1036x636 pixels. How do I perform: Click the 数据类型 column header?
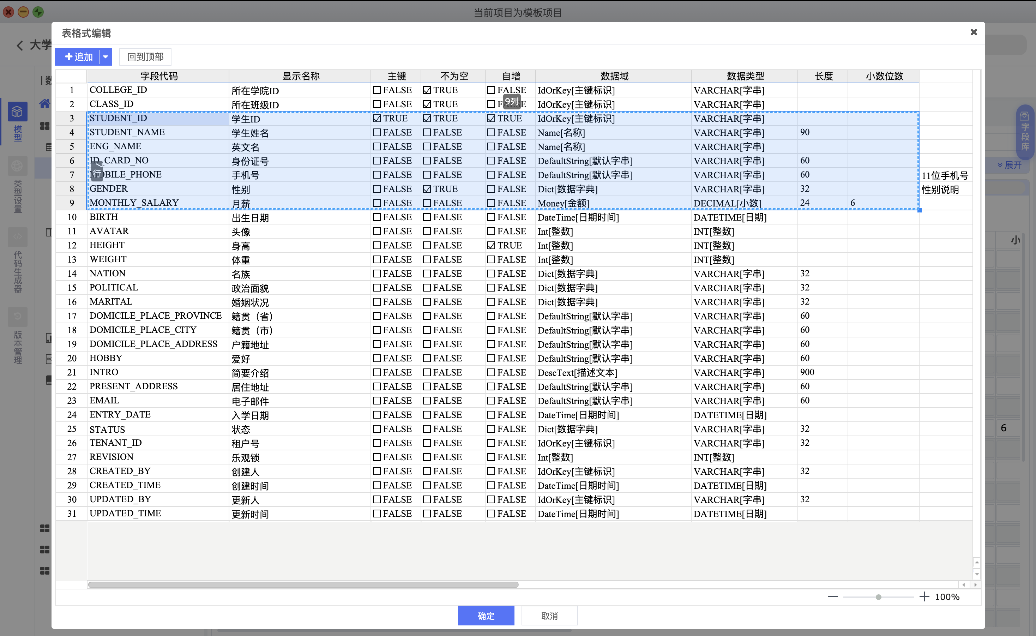pos(745,76)
